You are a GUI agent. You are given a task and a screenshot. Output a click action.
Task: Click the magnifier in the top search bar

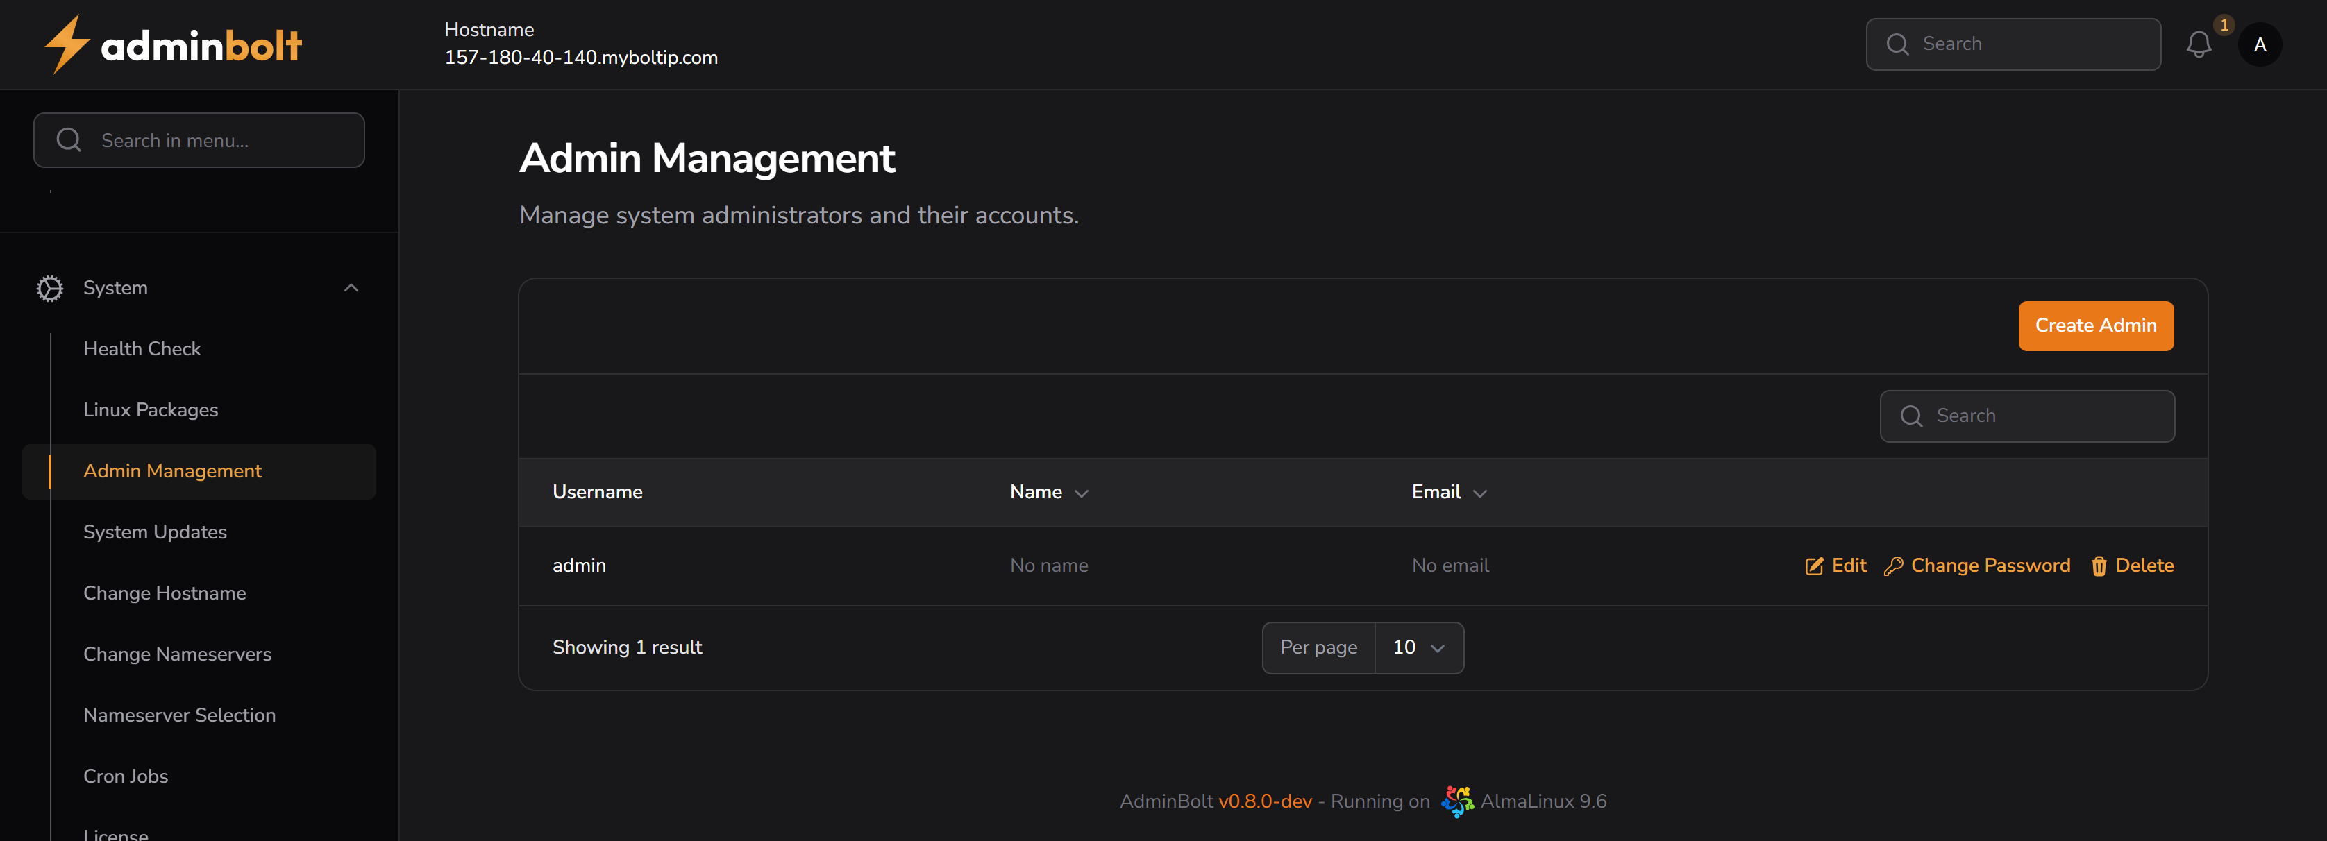pyautogui.click(x=1898, y=43)
